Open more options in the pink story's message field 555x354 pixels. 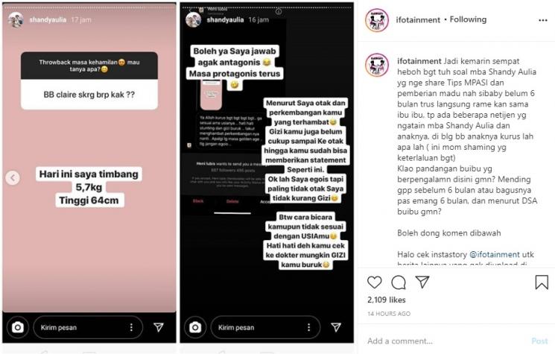pyautogui.click(x=131, y=327)
